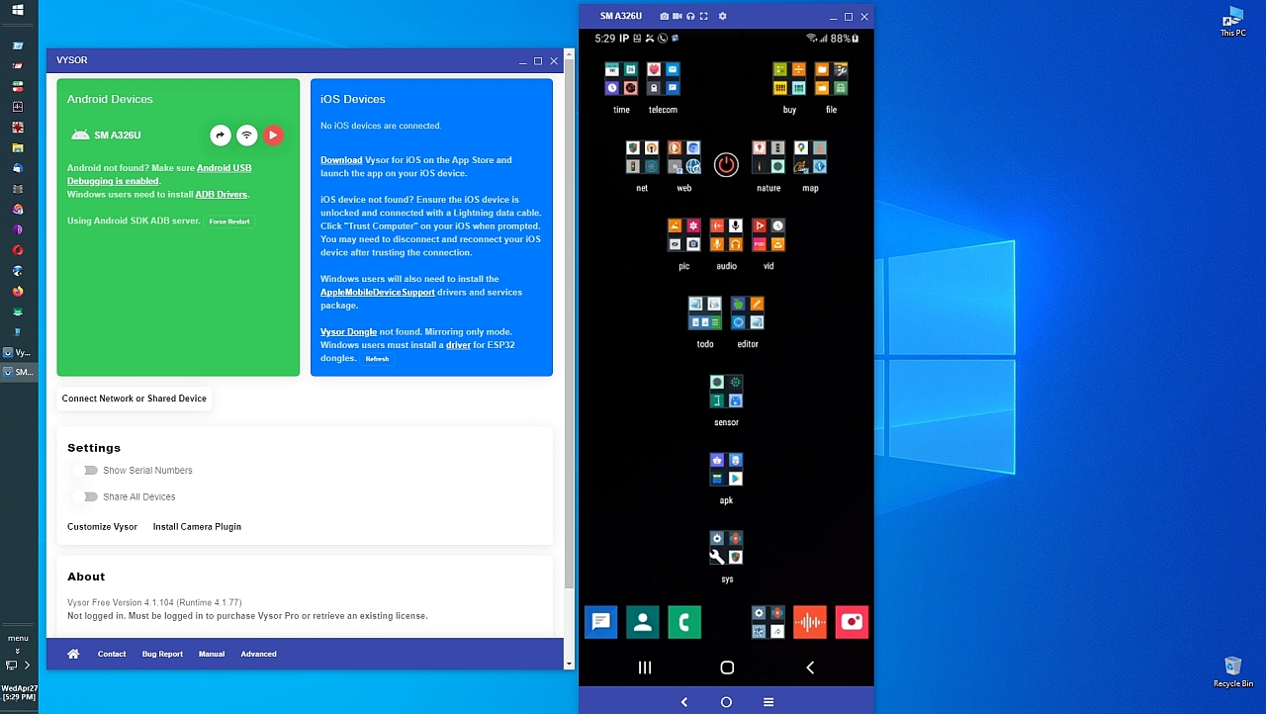This screenshot has height=714, width=1266.
Task: Start recording with the video camera icon
Action: (x=677, y=16)
